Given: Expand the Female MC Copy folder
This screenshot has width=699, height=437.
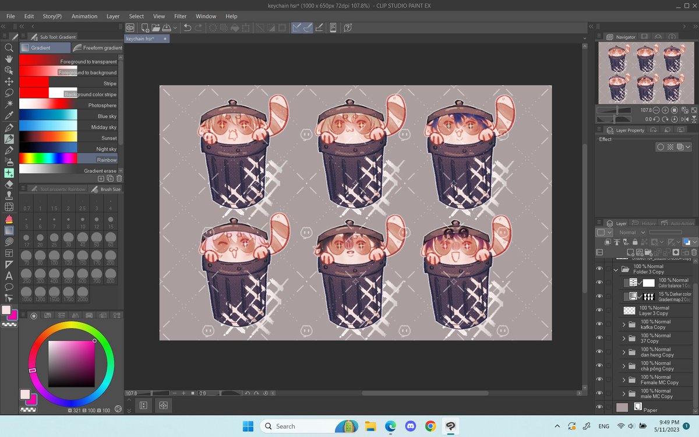Looking at the screenshot, I should 624,380.
